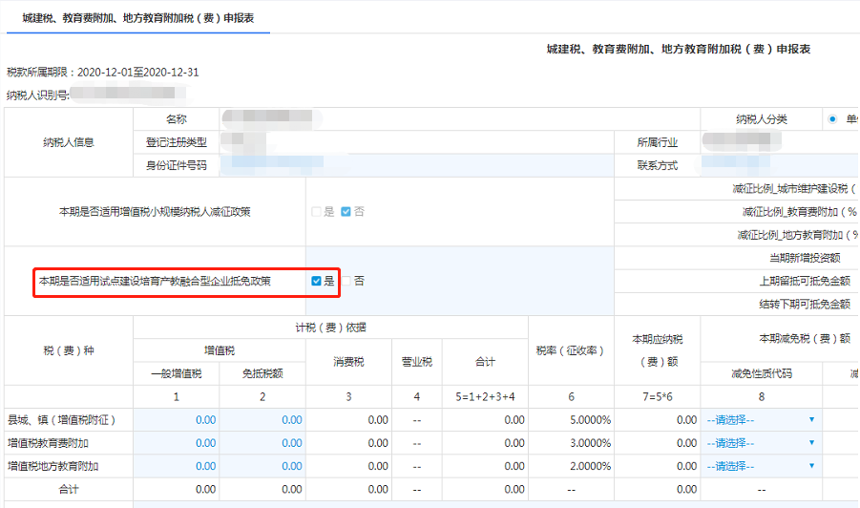860x508 pixels.
Task: Focus 一般增值税 cell for 增值税地方教育附加
Action: pyautogui.click(x=177, y=466)
